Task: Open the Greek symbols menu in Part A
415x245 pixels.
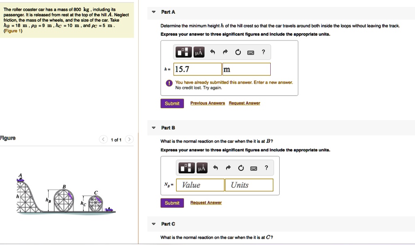Action: 199,52
